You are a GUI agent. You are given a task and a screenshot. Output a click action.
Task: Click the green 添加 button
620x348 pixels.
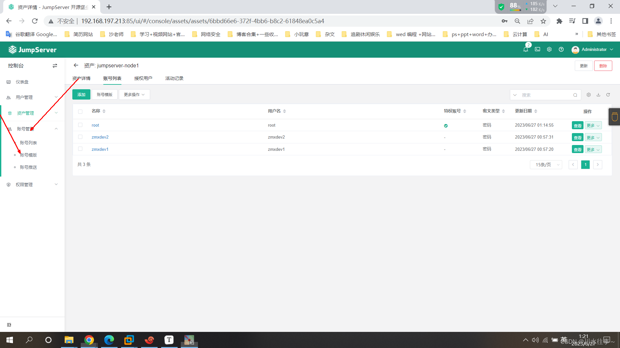pyautogui.click(x=81, y=95)
